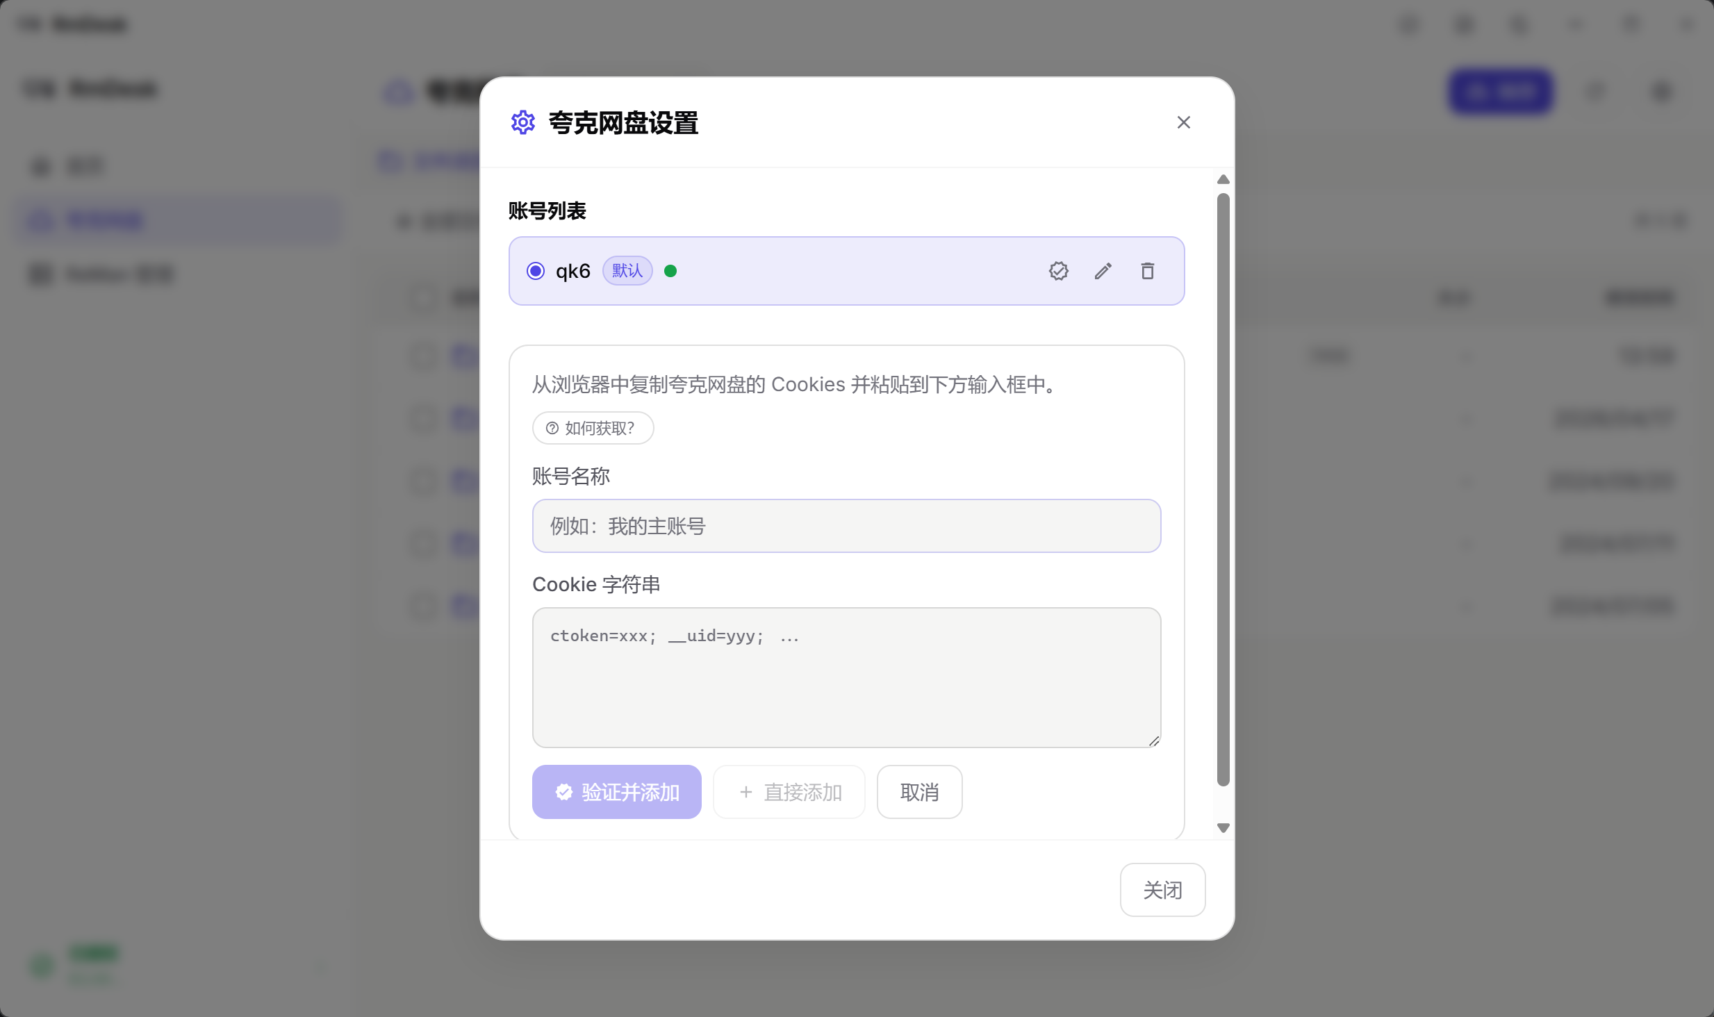Click the qk6 account name text

572,271
